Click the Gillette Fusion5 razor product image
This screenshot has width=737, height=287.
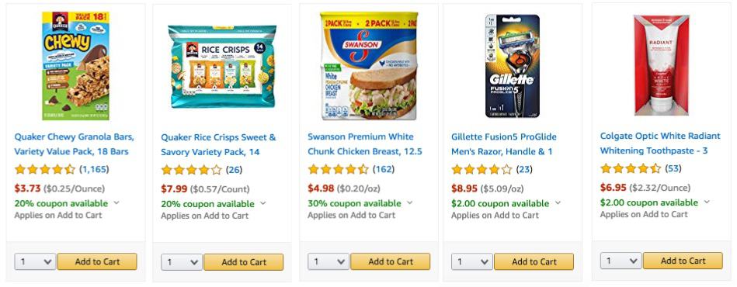[x=513, y=66]
